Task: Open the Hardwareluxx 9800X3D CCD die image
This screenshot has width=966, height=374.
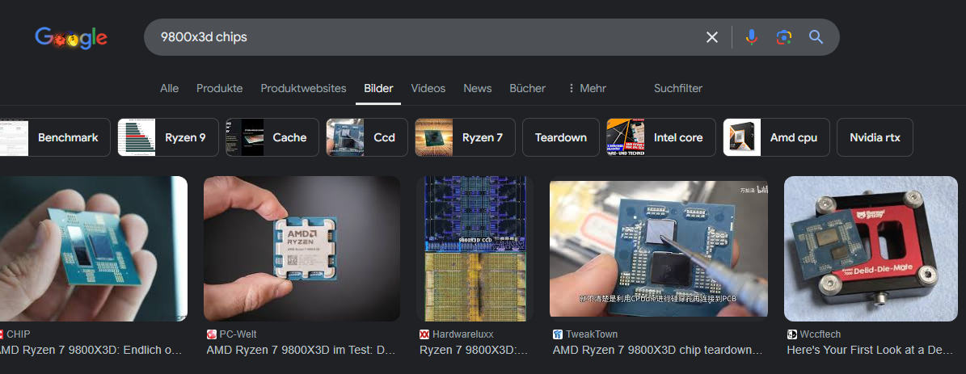Action: click(x=475, y=249)
